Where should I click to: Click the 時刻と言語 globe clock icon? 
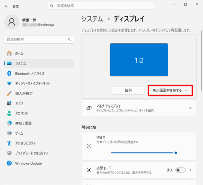click(9, 123)
